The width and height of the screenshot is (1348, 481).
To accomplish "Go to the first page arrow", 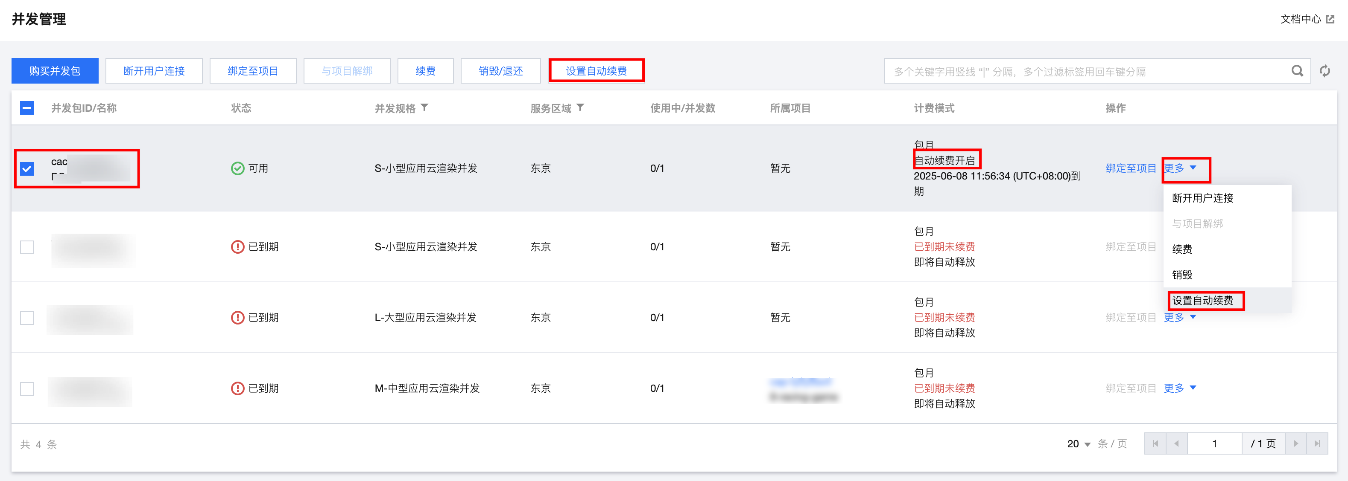I will [1155, 443].
